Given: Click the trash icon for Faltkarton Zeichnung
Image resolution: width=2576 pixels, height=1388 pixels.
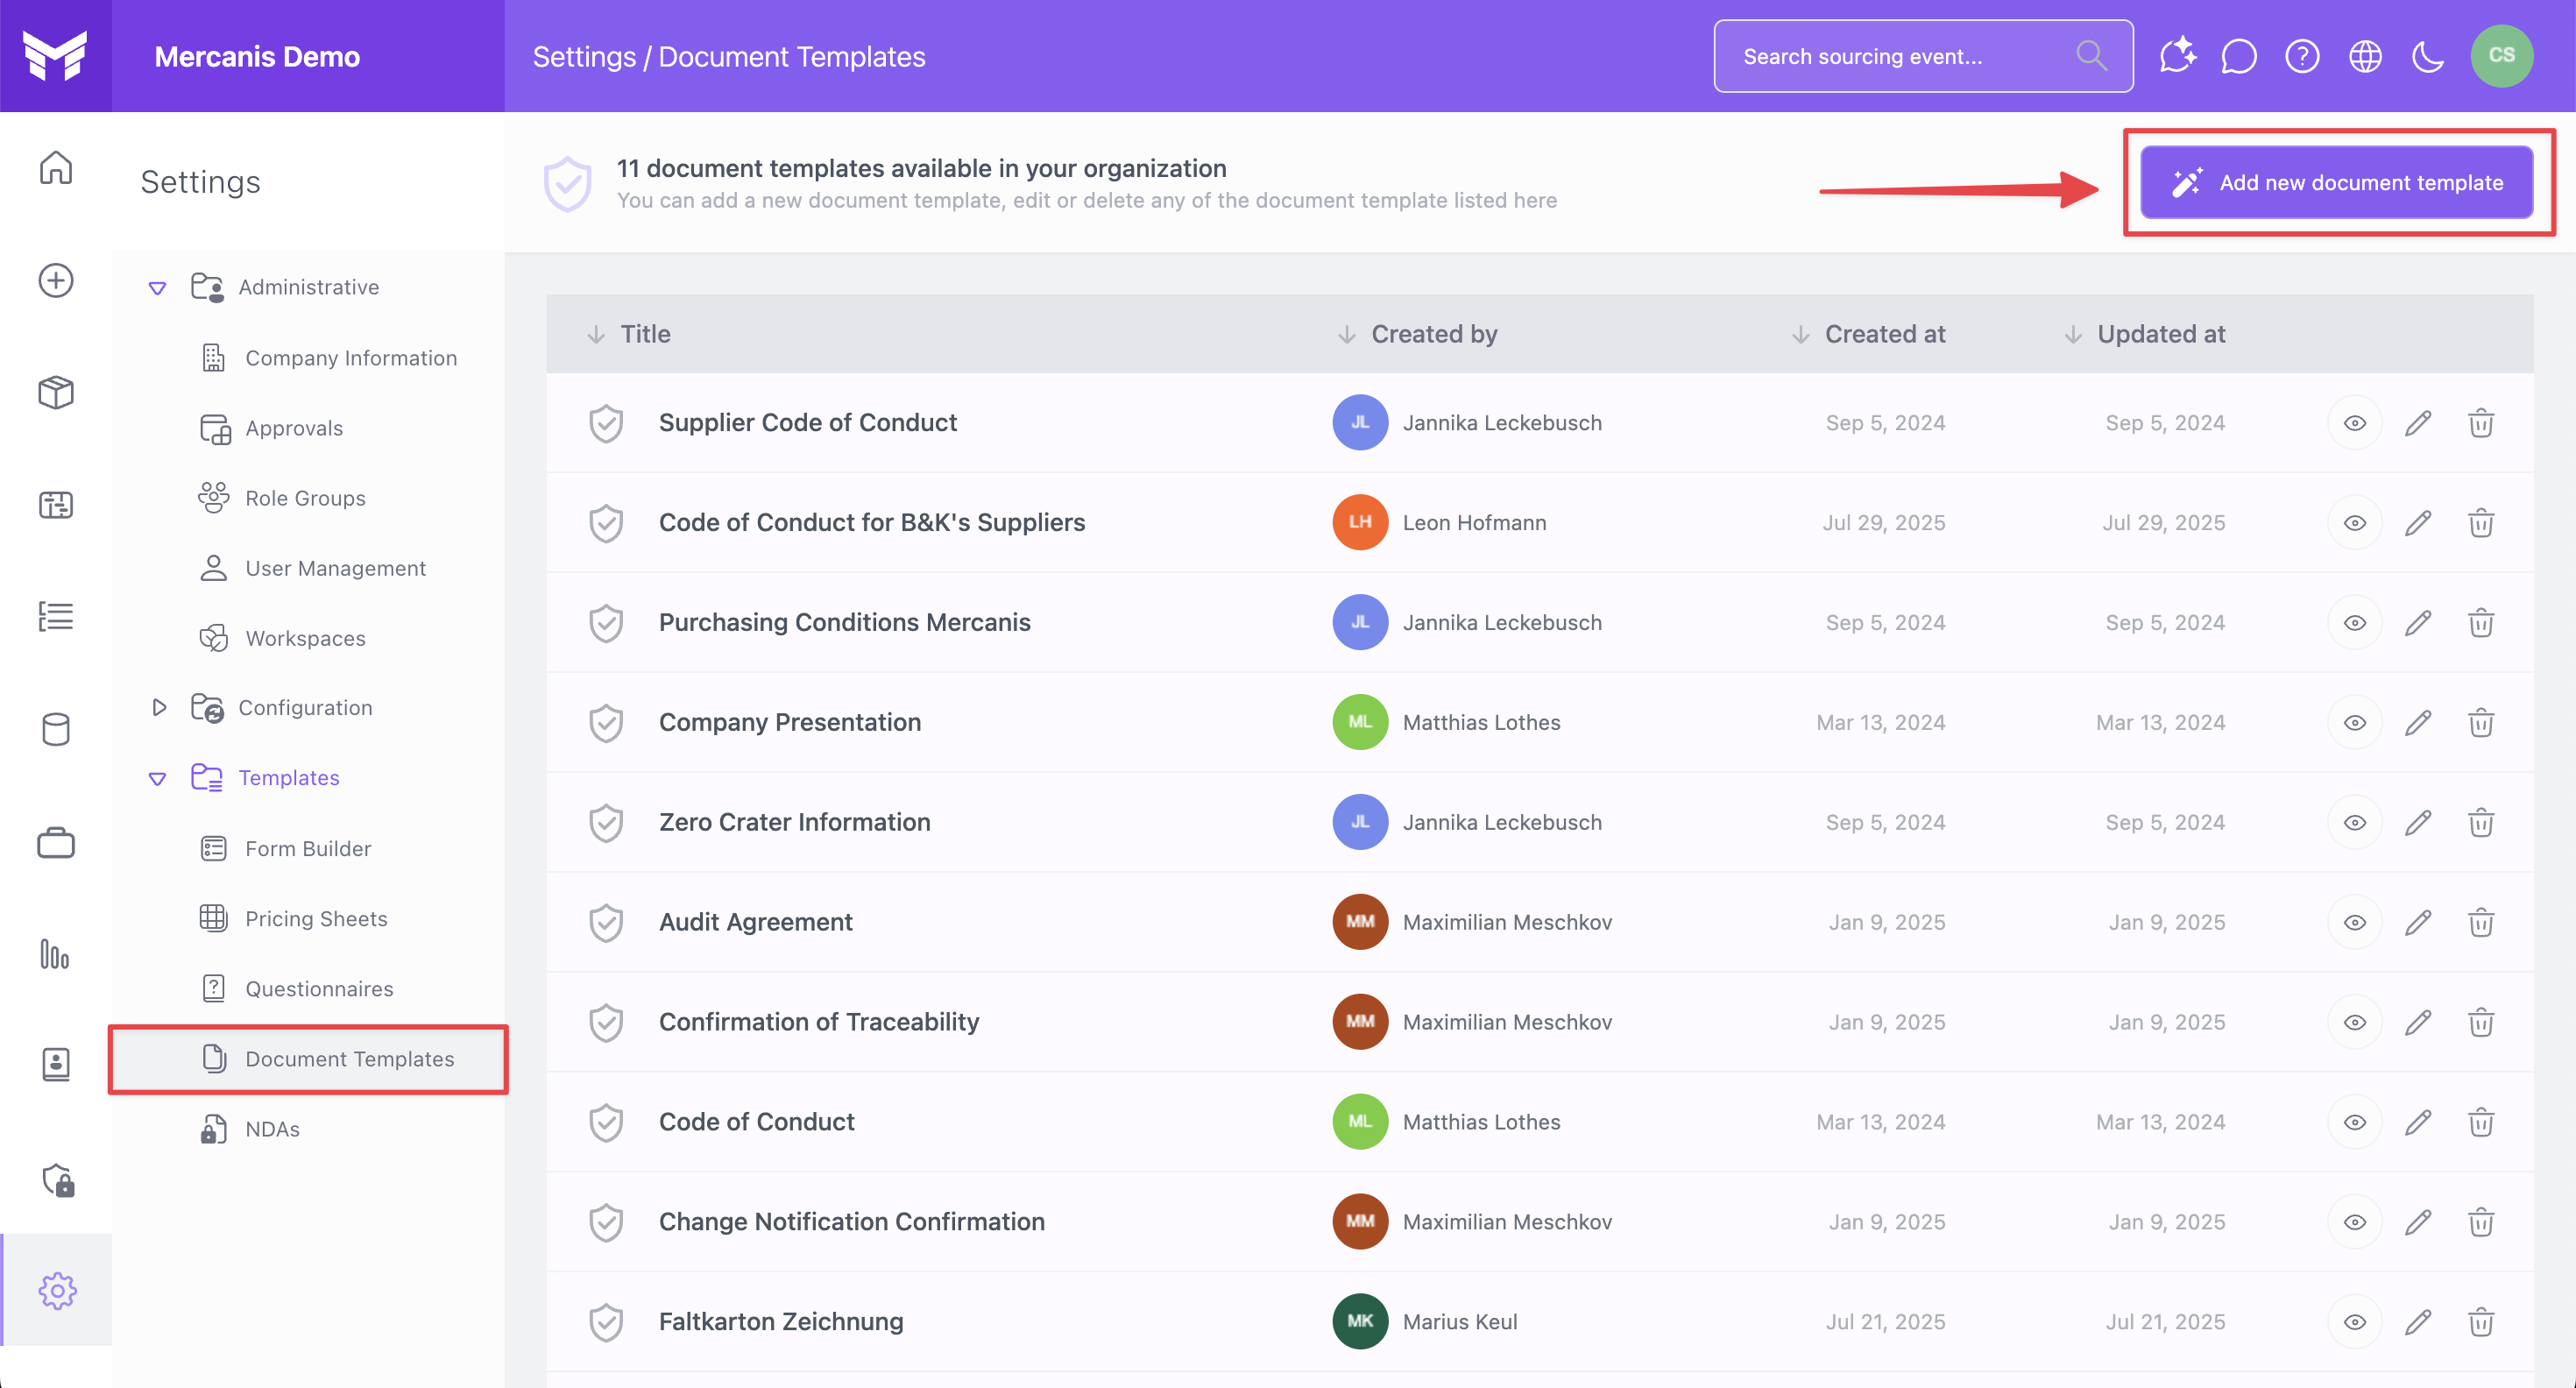Looking at the screenshot, I should (2481, 1322).
